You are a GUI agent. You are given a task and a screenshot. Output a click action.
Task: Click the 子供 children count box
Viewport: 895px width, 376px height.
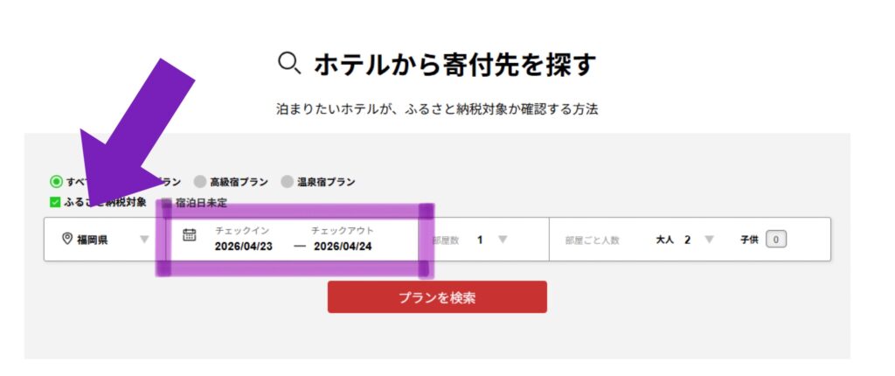pyautogui.click(x=777, y=240)
